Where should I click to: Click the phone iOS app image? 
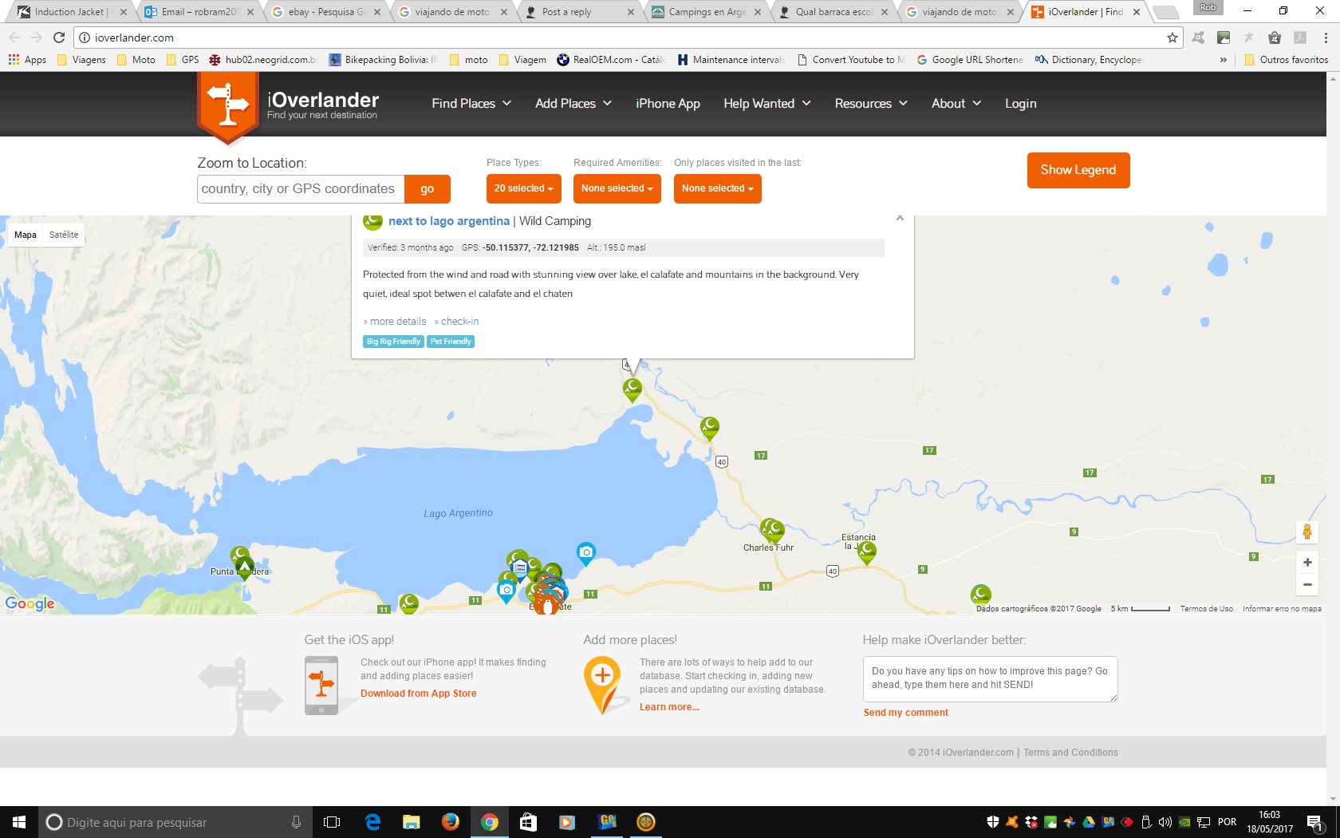(x=321, y=686)
